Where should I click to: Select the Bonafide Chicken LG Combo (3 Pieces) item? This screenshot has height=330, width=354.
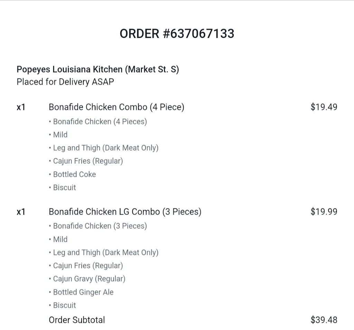click(125, 212)
